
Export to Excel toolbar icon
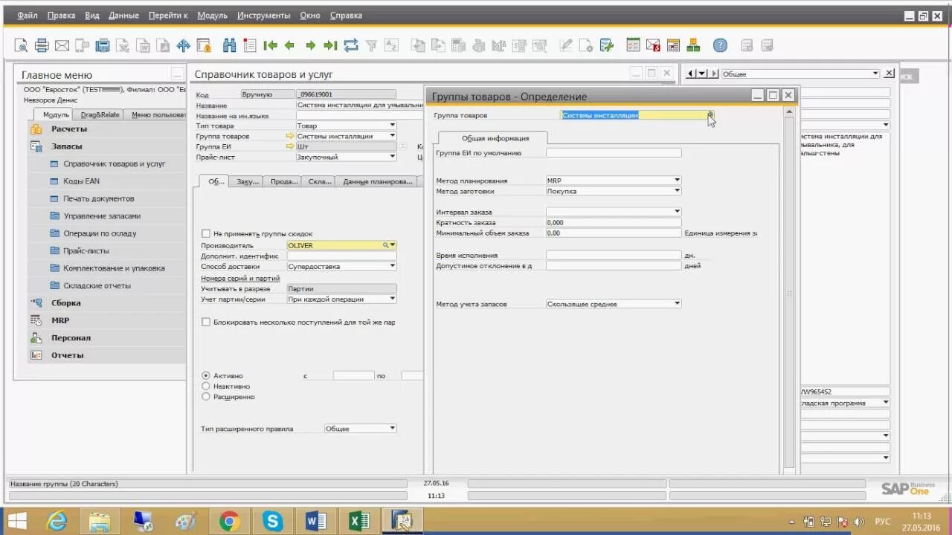coord(123,45)
